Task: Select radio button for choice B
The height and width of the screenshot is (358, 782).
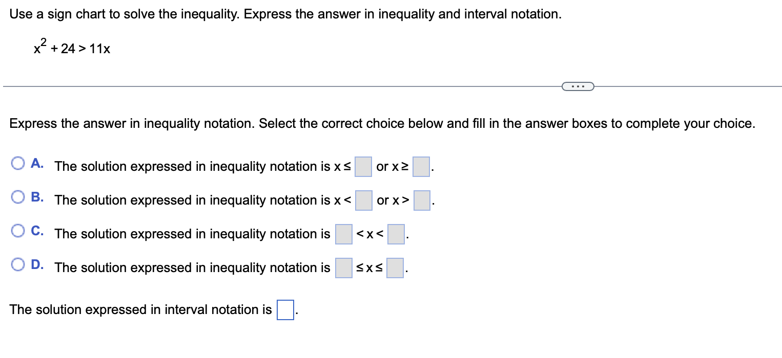Action: coord(18,196)
